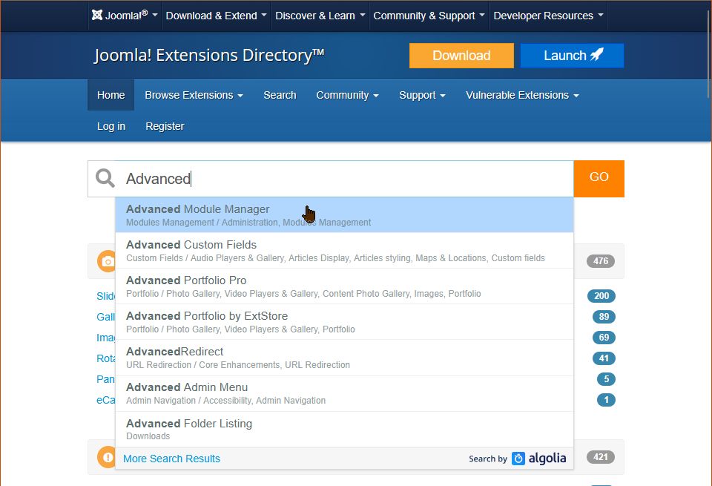Click the Joomla! logo in top bar
This screenshot has height=486, width=712.
[119, 16]
